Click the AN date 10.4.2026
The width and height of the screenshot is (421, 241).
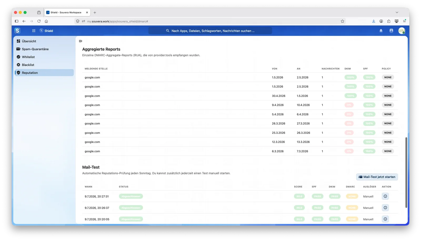tap(303, 105)
